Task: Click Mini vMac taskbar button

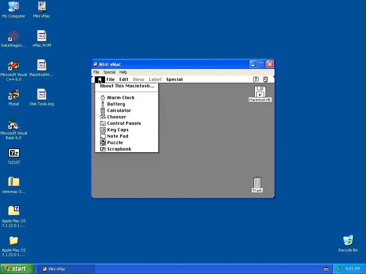Action: coord(66,269)
